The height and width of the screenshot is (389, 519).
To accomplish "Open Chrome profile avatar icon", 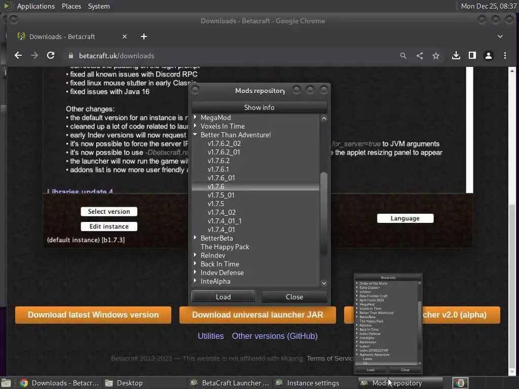I will coord(489,56).
